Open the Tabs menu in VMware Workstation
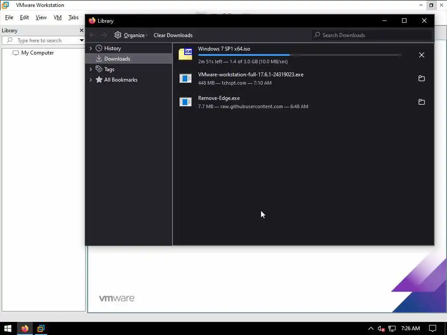 (73, 17)
